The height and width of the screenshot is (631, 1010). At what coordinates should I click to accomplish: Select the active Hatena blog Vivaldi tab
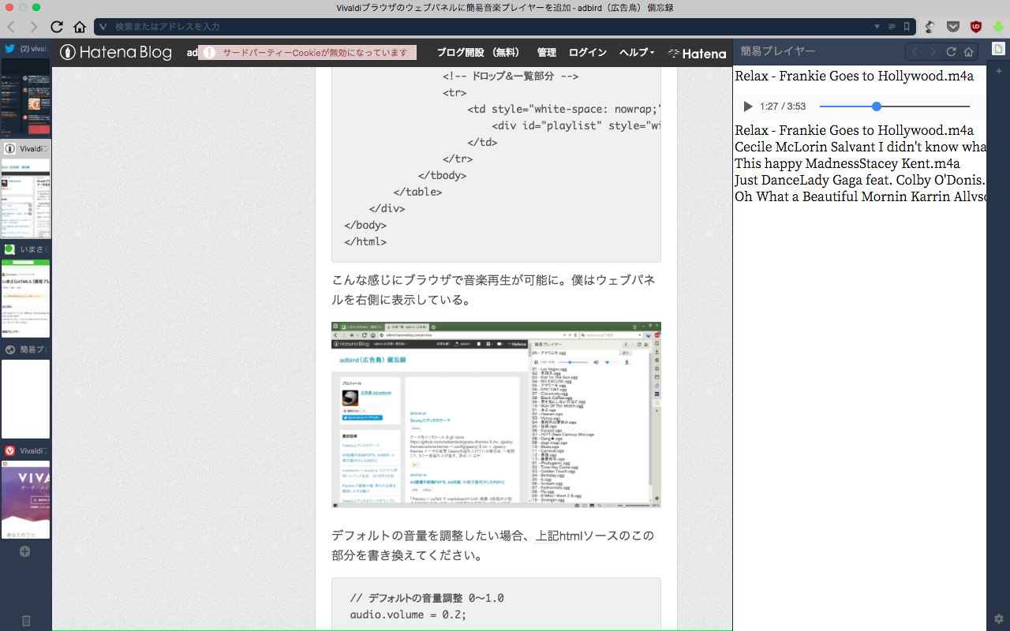click(x=26, y=189)
